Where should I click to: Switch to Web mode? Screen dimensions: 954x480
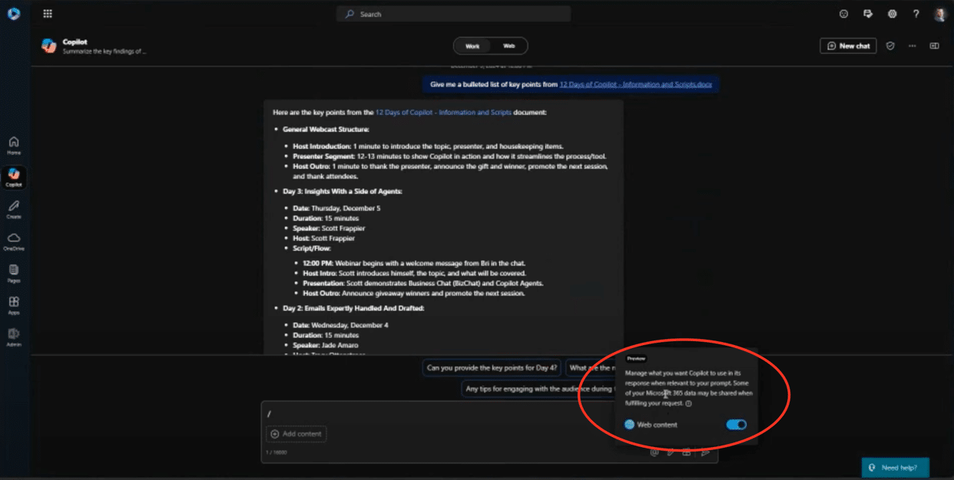coord(508,46)
